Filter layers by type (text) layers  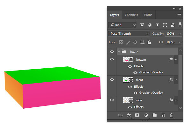click(x=157, y=25)
